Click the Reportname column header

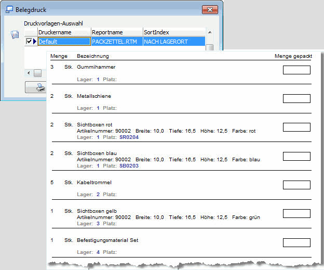116,32
